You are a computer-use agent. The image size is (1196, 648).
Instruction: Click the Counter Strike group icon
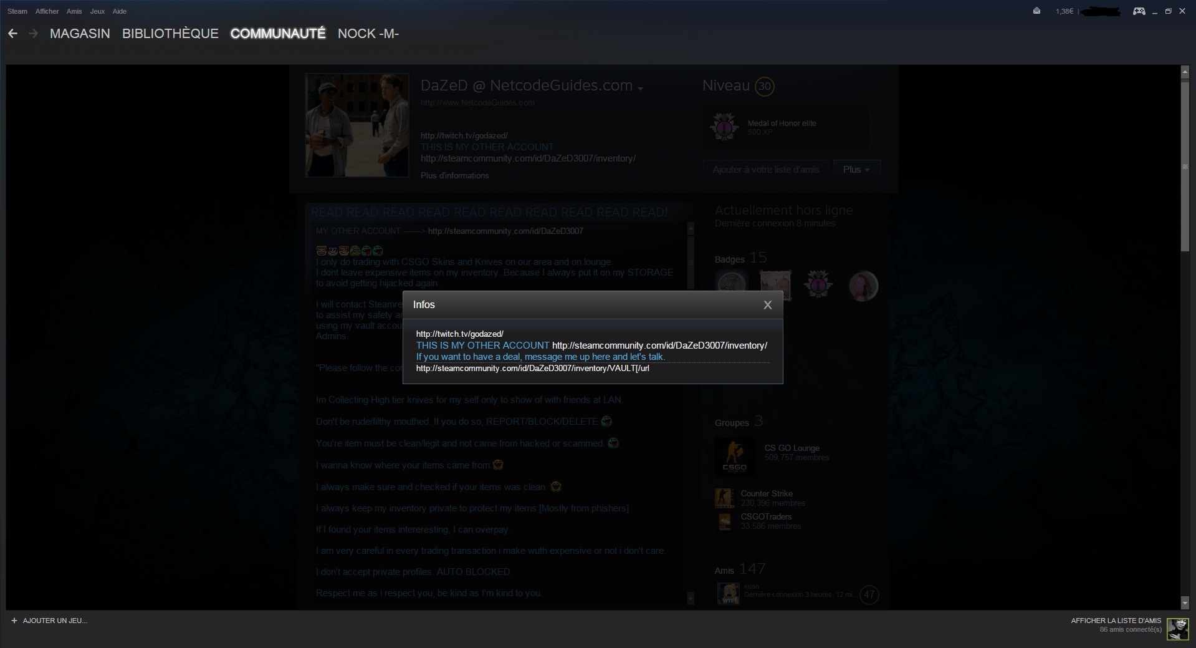coord(724,498)
